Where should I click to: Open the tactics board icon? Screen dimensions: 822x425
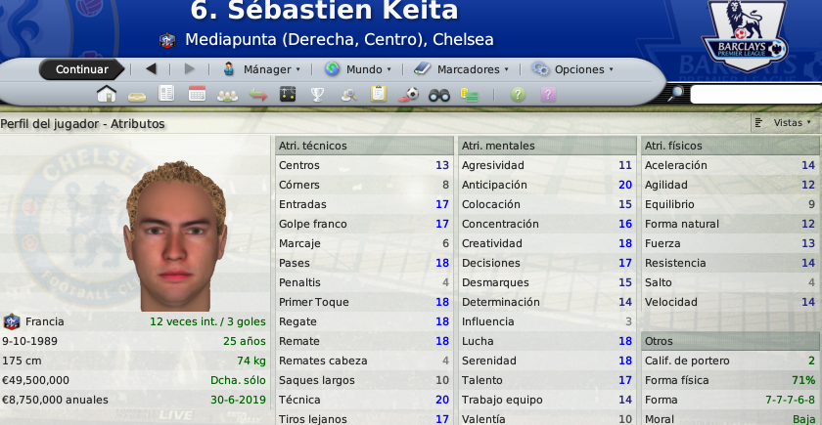click(288, 95)
